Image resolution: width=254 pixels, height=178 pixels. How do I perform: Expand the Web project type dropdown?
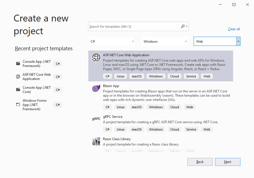238,41
